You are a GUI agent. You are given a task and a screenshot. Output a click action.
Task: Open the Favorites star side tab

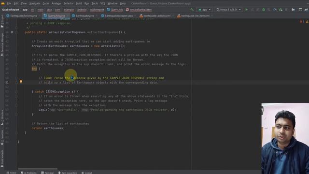click(2, 137)
